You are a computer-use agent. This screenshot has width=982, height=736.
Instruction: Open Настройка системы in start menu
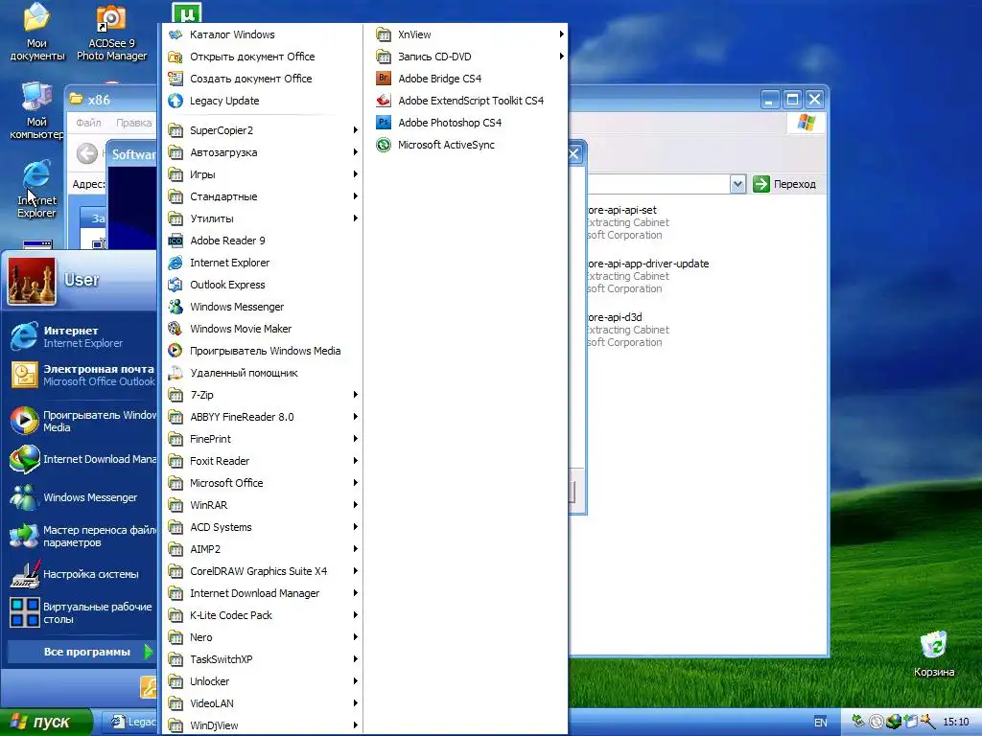pyautogui.click(x=82, y=574)
